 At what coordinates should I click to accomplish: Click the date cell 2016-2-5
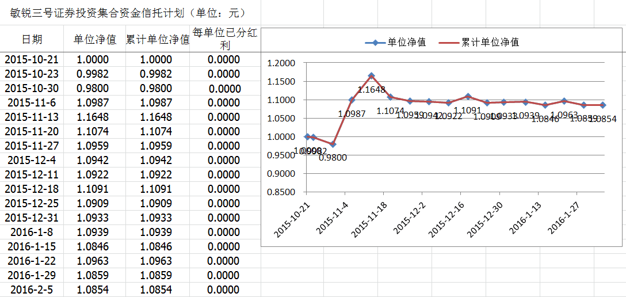(32, 290)
